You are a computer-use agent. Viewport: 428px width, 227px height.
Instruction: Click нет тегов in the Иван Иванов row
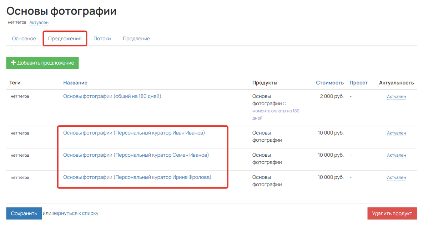[20, 133]
